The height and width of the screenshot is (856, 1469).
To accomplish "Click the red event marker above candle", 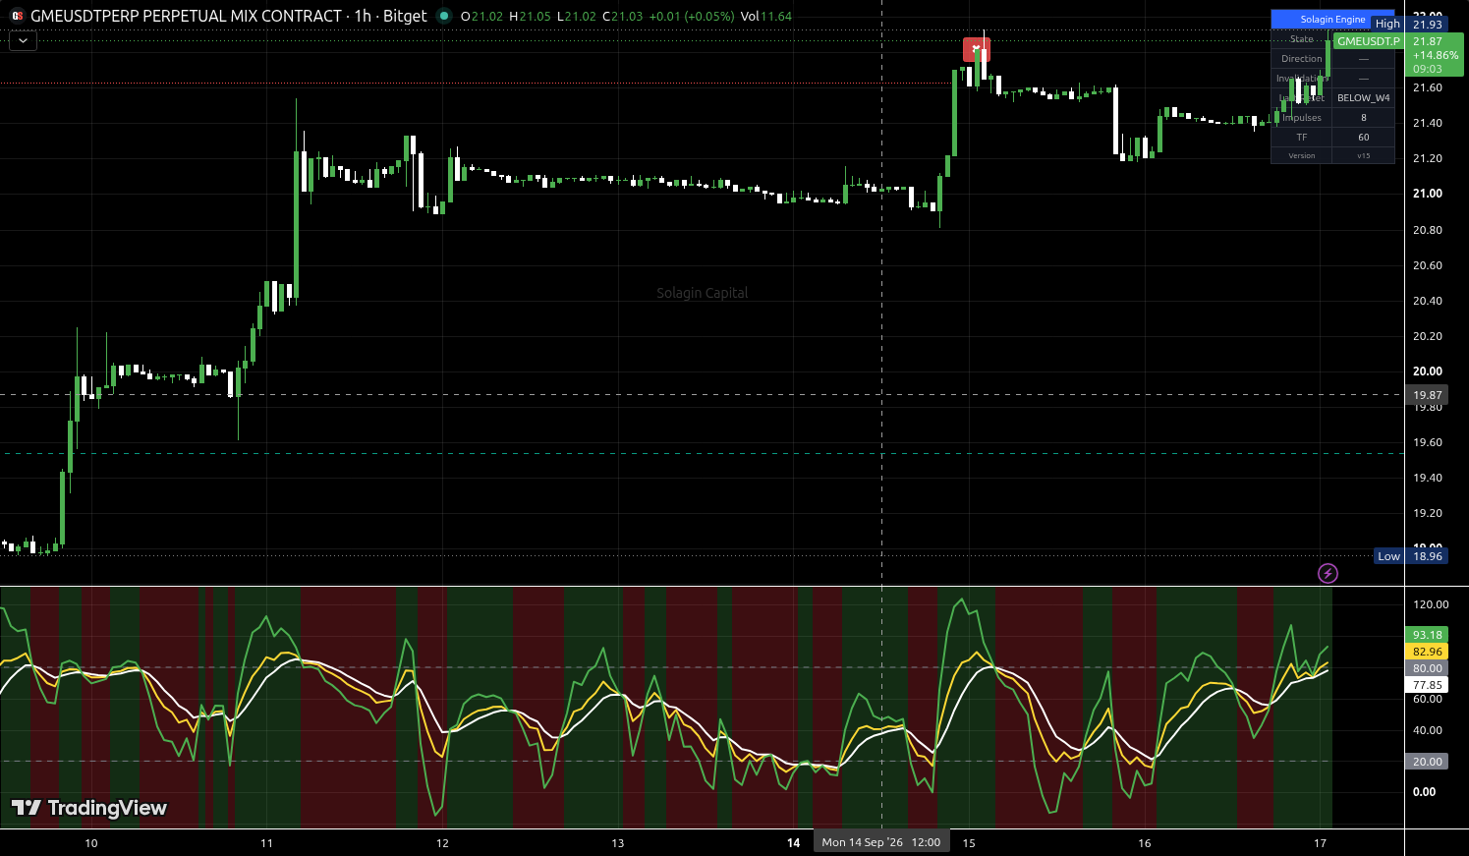I will tap(977, 49).
